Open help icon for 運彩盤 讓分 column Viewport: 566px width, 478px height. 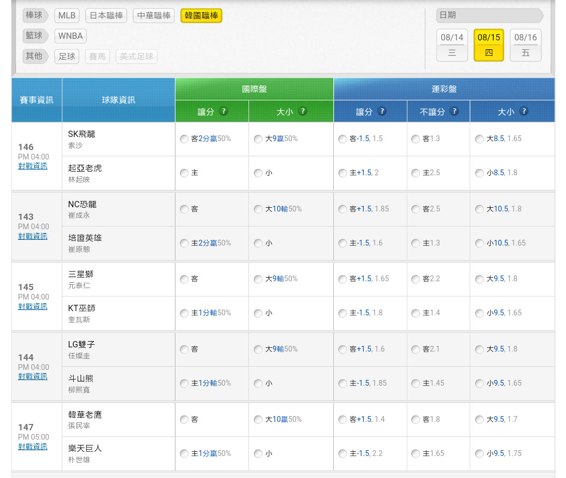tap(382, 111)
